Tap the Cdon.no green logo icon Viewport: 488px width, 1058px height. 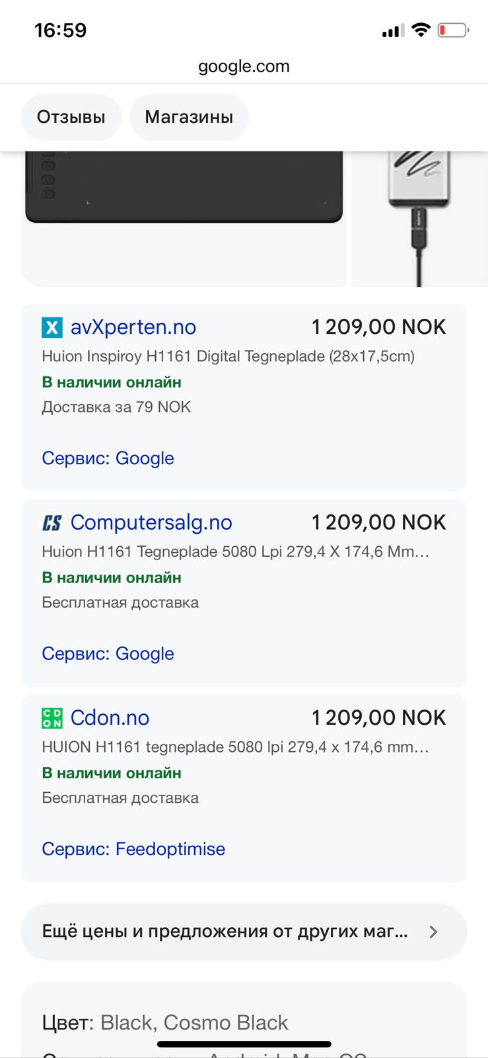pos(52,718)
